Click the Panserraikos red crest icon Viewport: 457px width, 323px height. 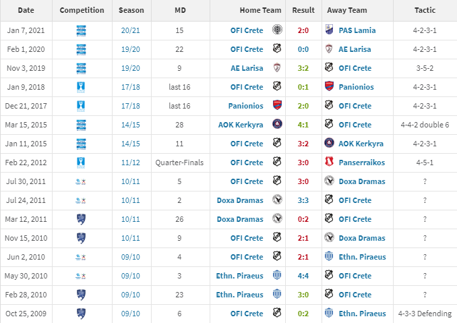329,162
